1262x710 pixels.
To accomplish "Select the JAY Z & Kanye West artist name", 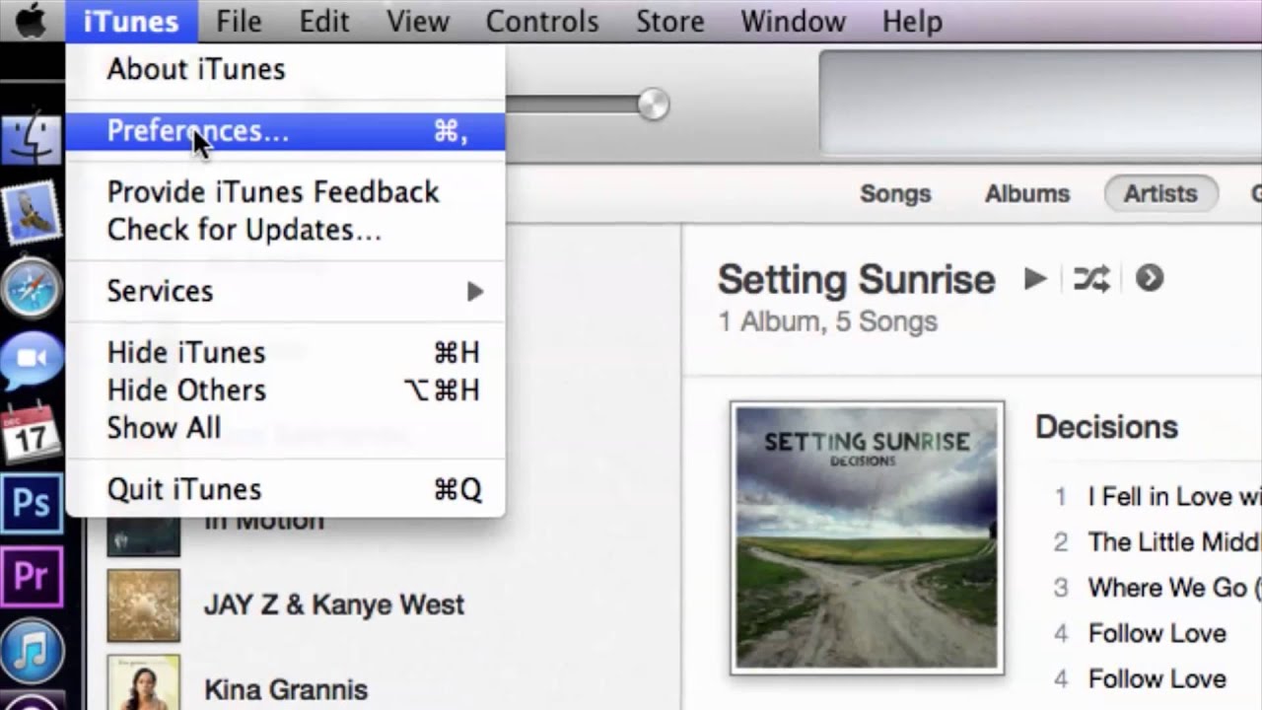I will coord(334,605).
